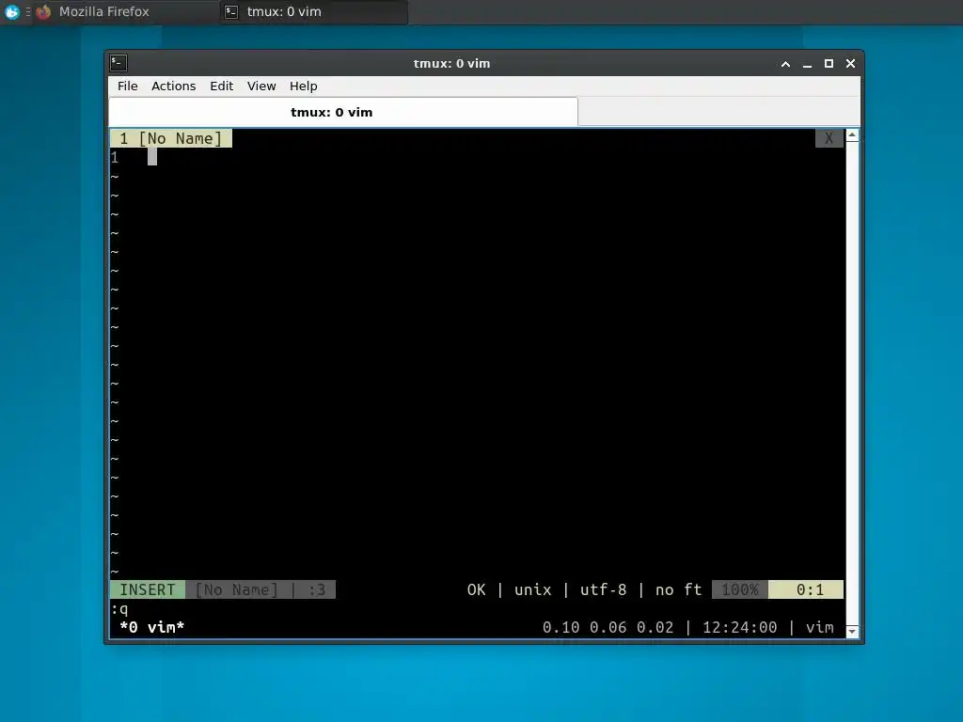Click the line number 1 in vim
The image size is (963, 722).
[115, 157]
